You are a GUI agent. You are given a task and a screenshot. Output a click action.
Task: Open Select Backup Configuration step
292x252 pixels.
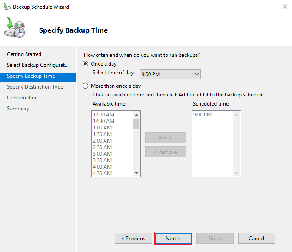(x=38, y=65)
